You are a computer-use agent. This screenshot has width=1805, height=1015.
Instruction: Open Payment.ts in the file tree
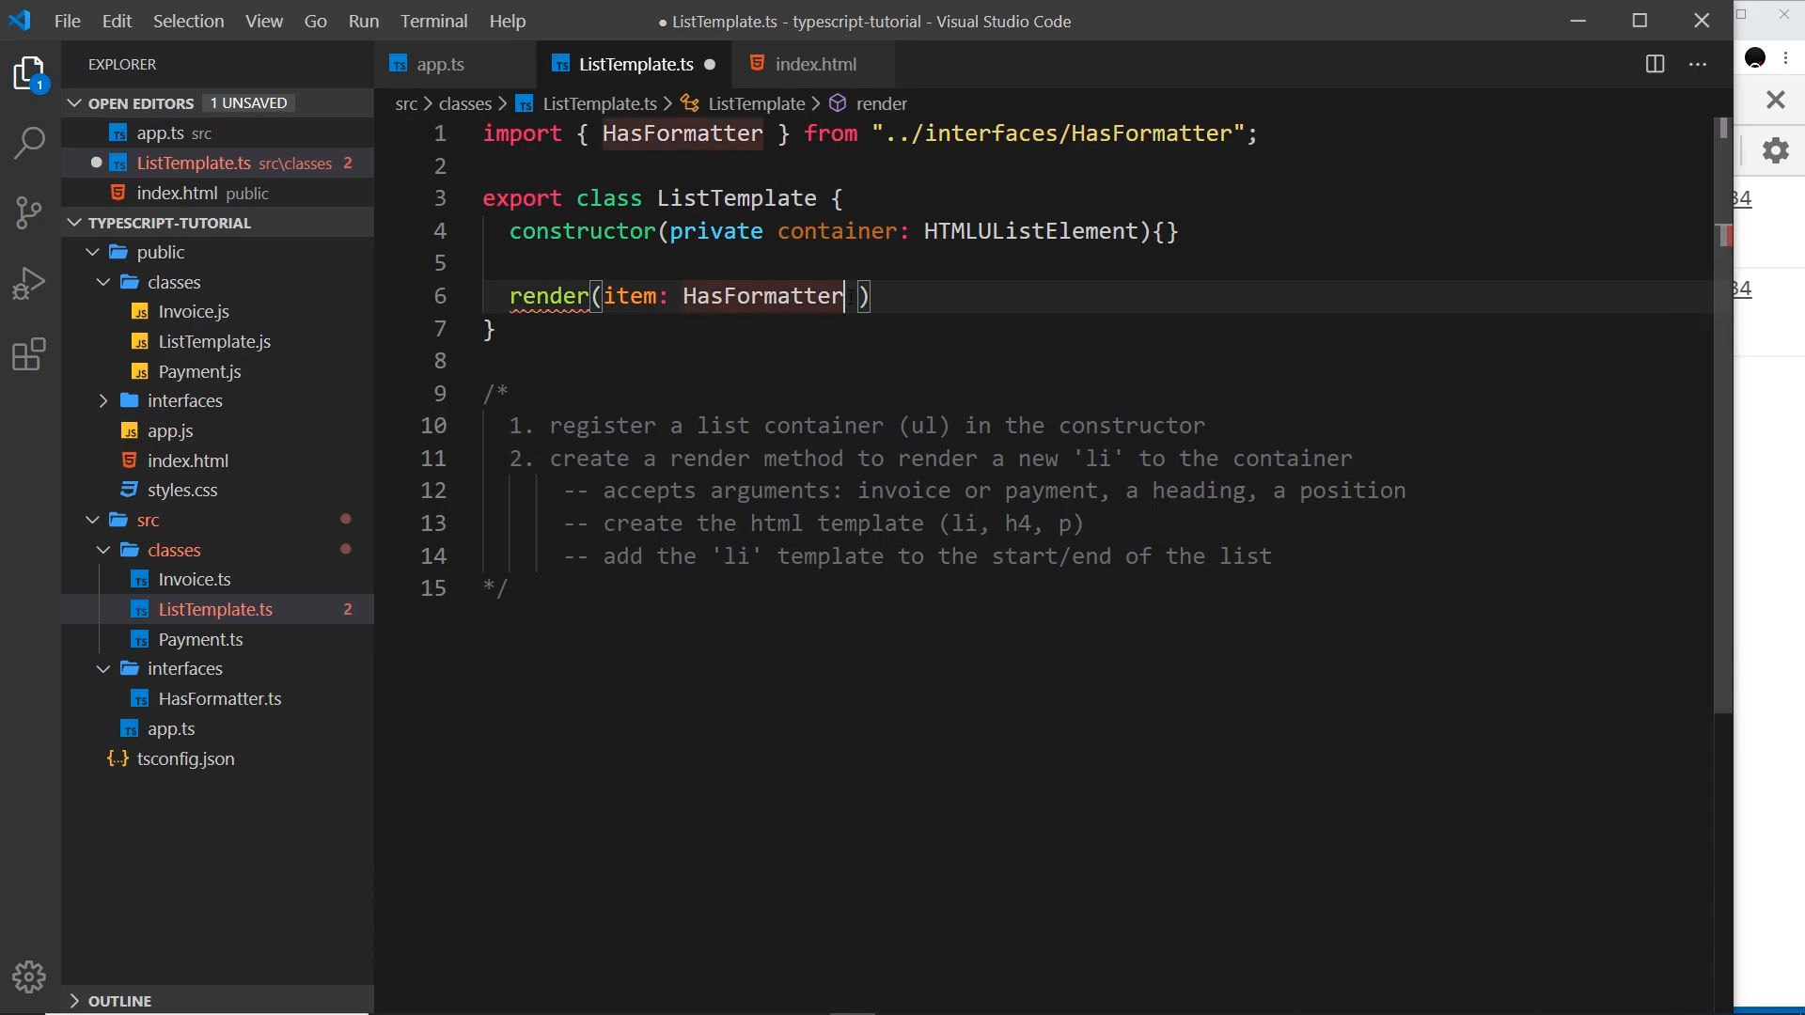[x=218, y=640]
